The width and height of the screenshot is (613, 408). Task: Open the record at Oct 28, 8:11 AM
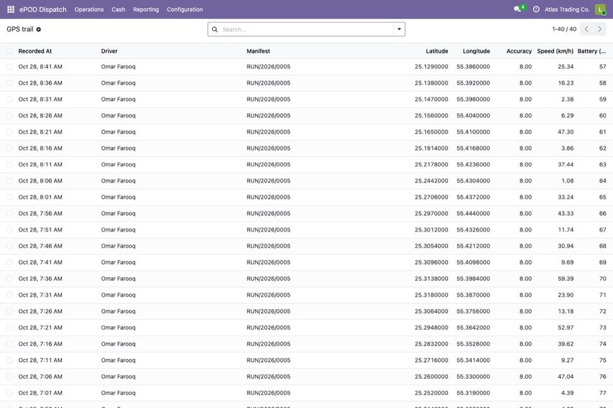tap(307, 165)
